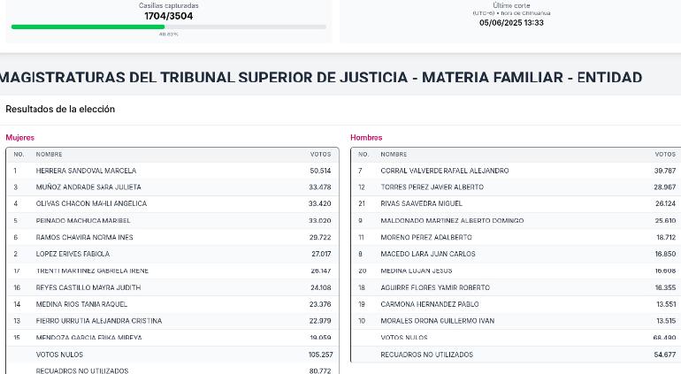Click the Último corte date 05/06/2025 13:33
Screen dimensions: 681x374
point(511,23)
